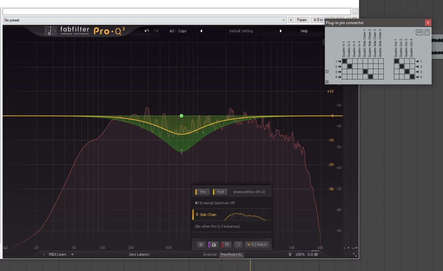443x271 pixels.
Task: Click the undo arrow in Pro-Q 3
Action: coord(147,31)
